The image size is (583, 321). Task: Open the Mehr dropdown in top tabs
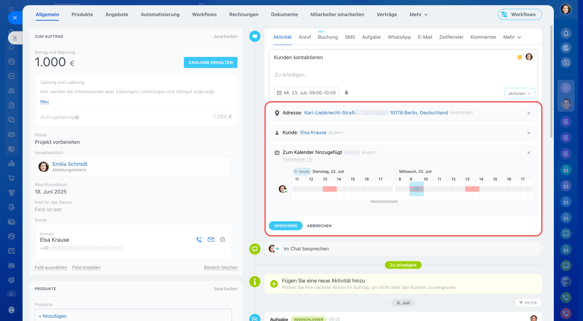(419, 15)
